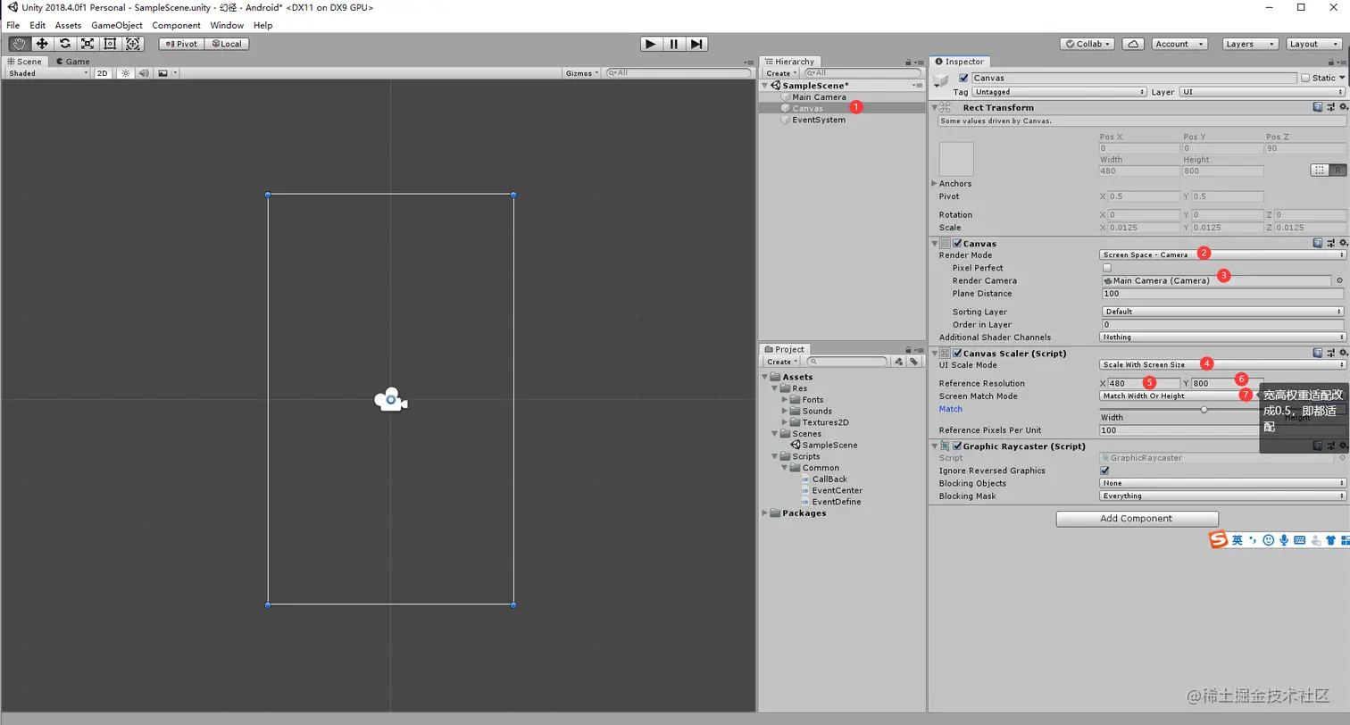Image resolution: width=1350 pixels, height=725 pixels.
Task: Open Rect Transform help icon
Action: tap(1318, 107)
